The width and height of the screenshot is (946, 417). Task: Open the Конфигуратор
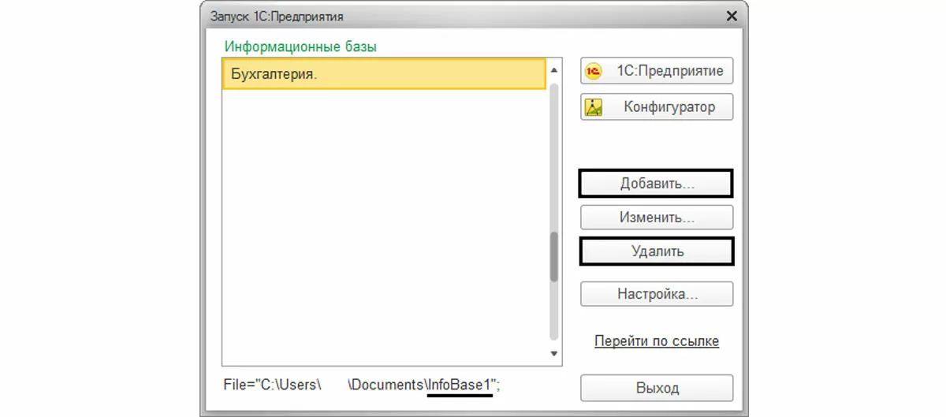pos(657,106)
